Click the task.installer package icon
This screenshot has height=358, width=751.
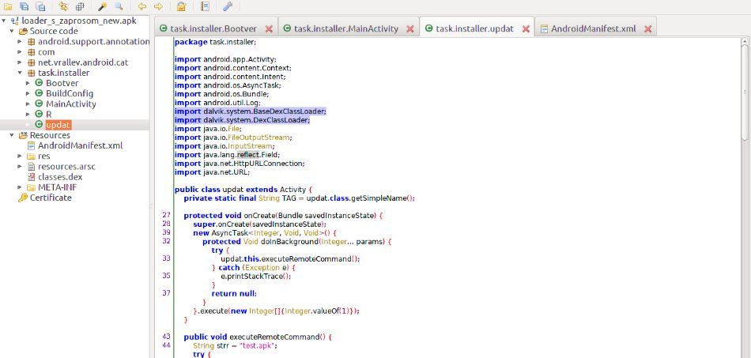tap(31, 73)
